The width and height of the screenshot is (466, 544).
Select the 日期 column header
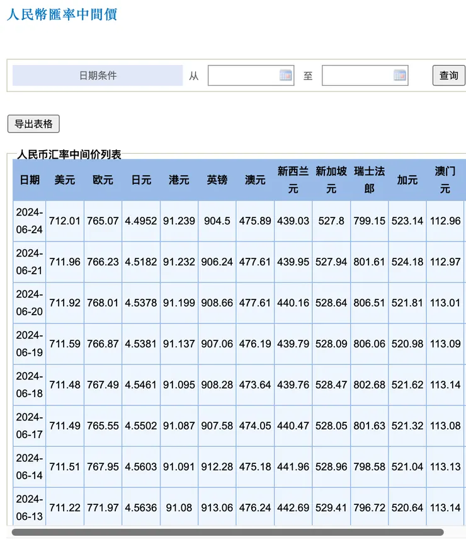click(x=30, y=180)
